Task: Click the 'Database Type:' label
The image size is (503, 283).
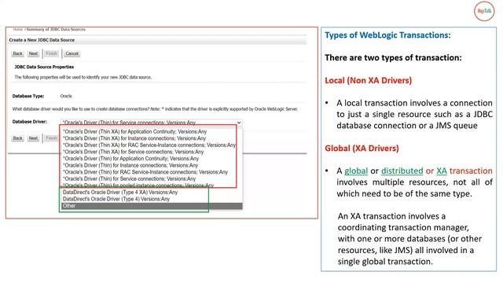Action: click(28, 96)
